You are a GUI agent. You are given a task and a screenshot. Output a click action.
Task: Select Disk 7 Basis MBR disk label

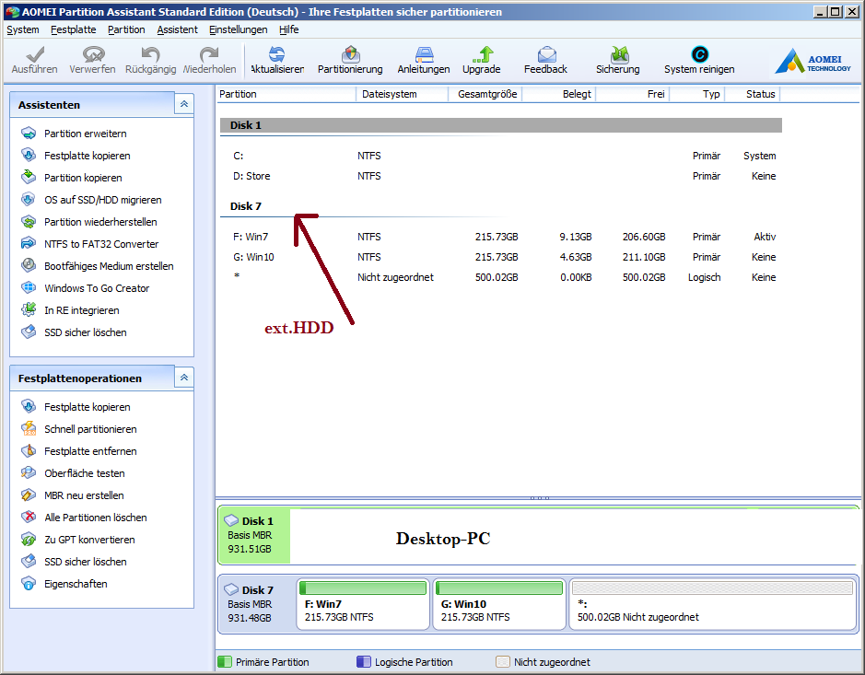click(x=256, y=604)
